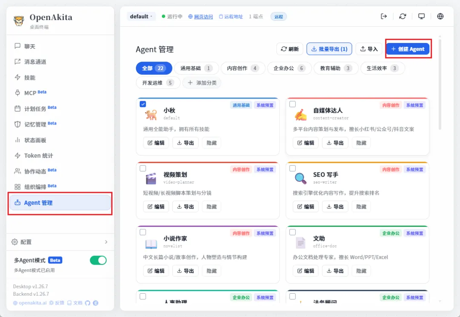
Task: Click the monitor display icon in header
Action: [x=421, y=17]
